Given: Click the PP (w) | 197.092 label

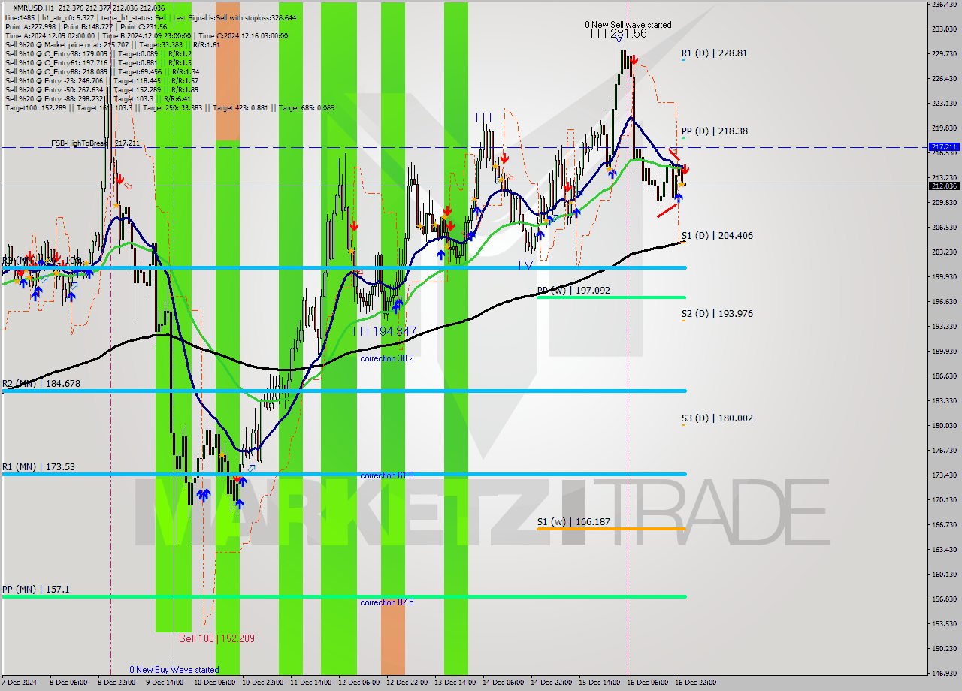Looking at the screenshot, I should pyautogui.click(x=573, y=290).
